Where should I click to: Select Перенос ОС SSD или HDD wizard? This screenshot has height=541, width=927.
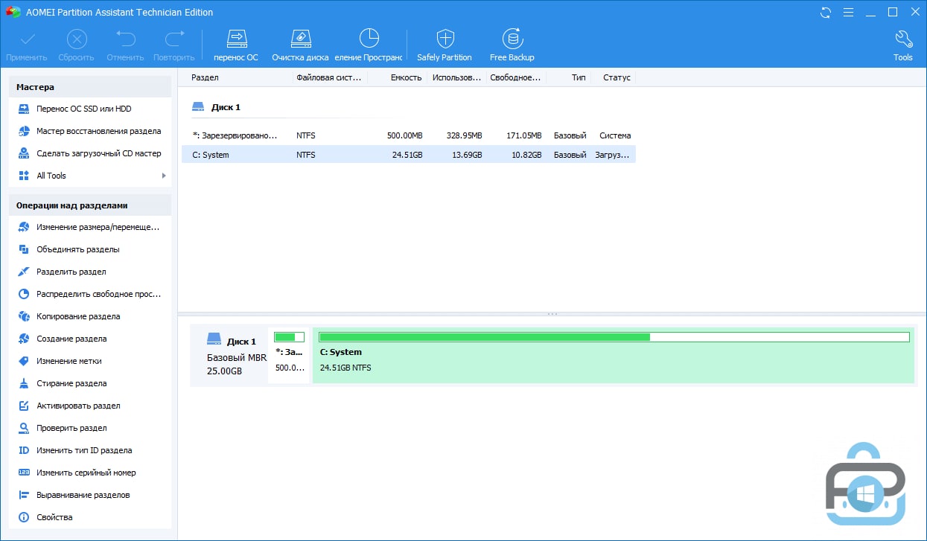(x=83, y=109)
